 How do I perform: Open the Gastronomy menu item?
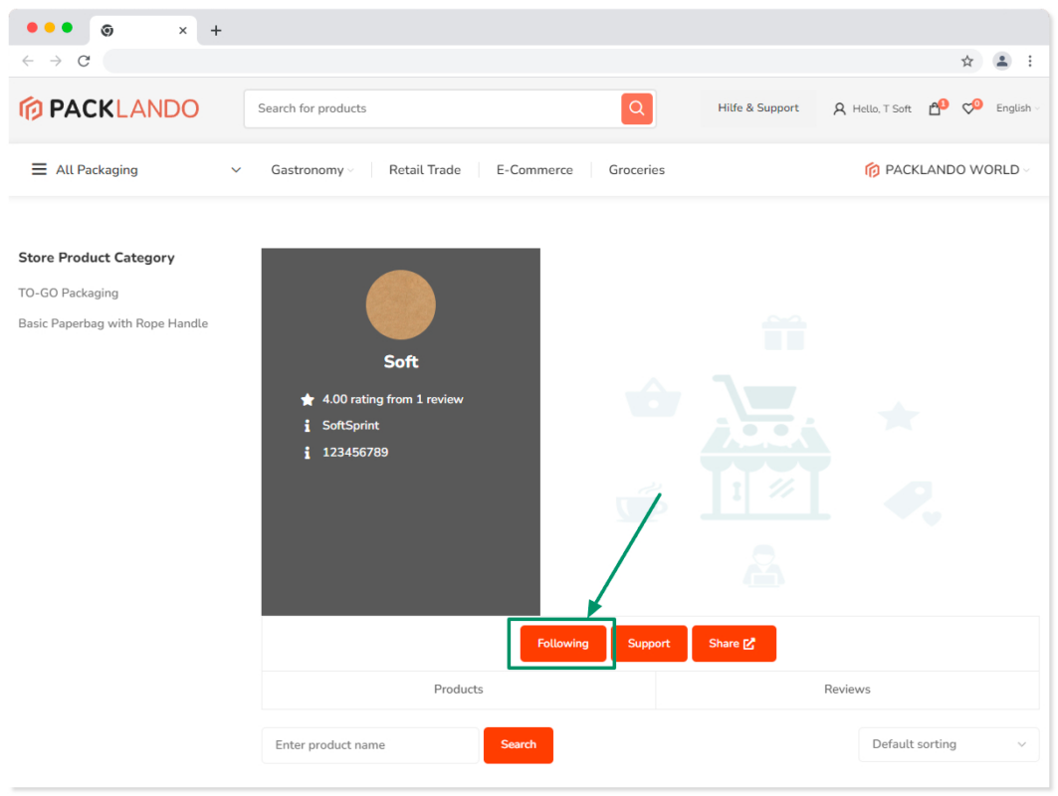(311, 170)
